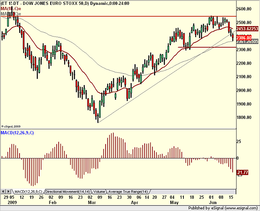Click the left tab scroll arrow

coord(3,191)
